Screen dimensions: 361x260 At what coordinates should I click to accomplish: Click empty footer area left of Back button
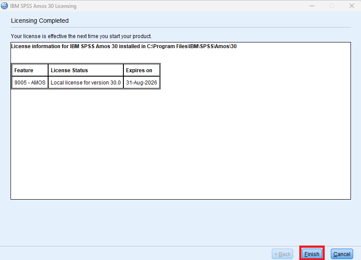(x=131, y=254)
